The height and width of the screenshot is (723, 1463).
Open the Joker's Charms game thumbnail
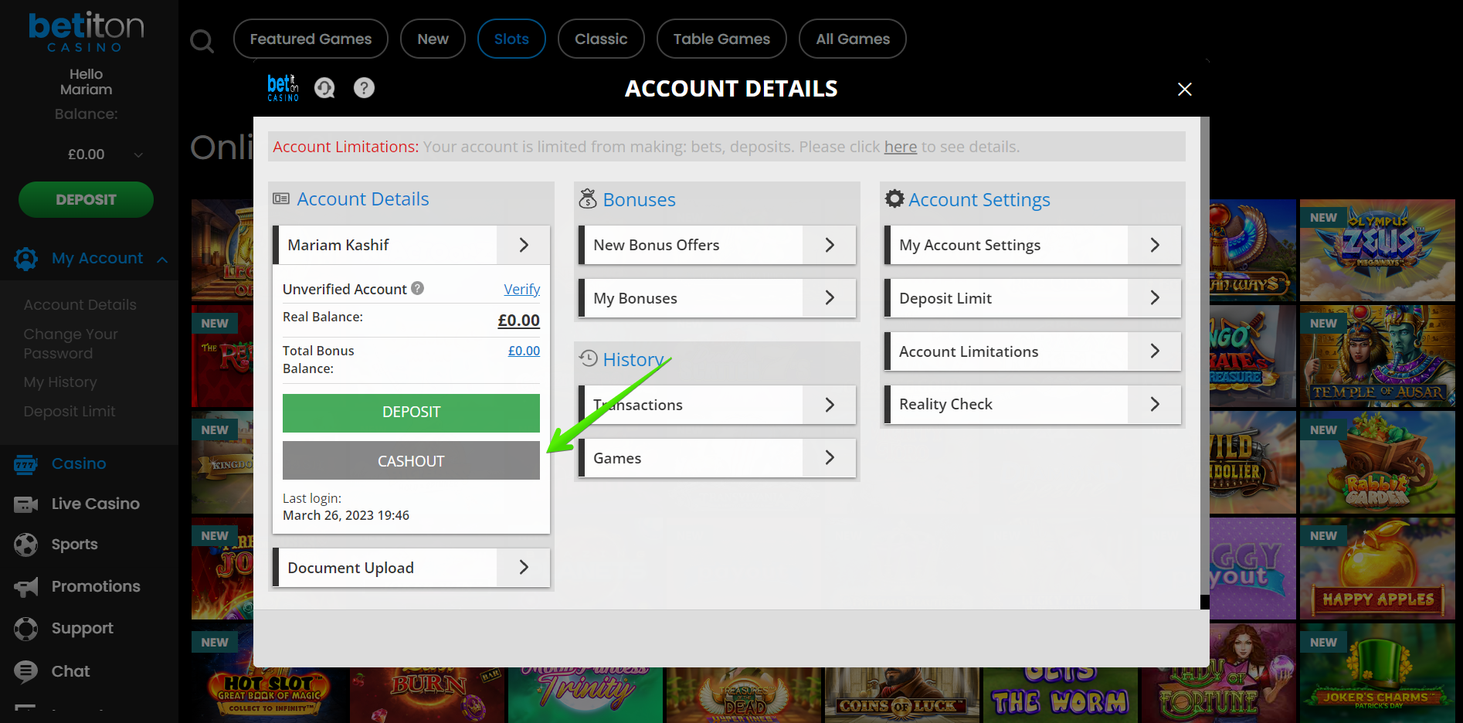click(x=1377, y=674)
